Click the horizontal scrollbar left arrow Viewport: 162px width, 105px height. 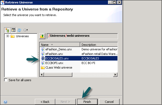coord(42,74)
